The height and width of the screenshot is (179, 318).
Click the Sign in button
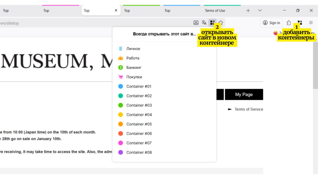271,23
